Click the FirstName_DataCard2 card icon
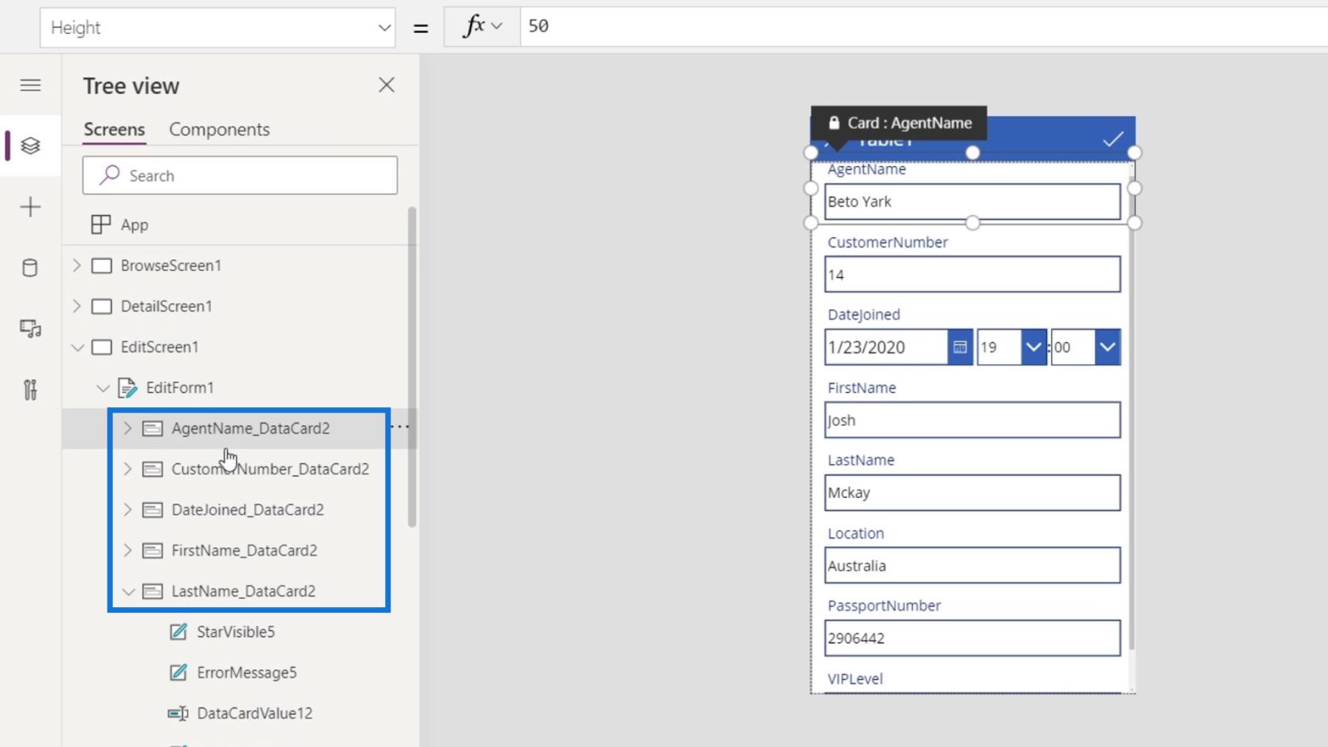The height and width of the screenshot is (747, 1328). tap(153, 551)
